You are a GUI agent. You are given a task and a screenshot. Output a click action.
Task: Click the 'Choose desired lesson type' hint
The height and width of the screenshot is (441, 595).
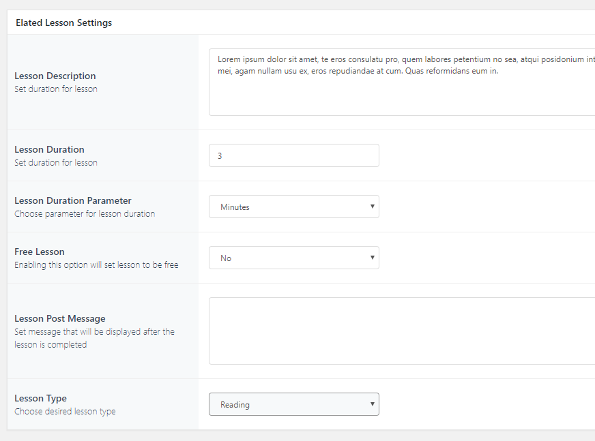pos(65,411)
